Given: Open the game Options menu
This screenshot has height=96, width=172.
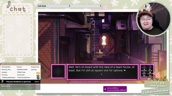Looking at the screenshot, I should click(x=144, y=76).
